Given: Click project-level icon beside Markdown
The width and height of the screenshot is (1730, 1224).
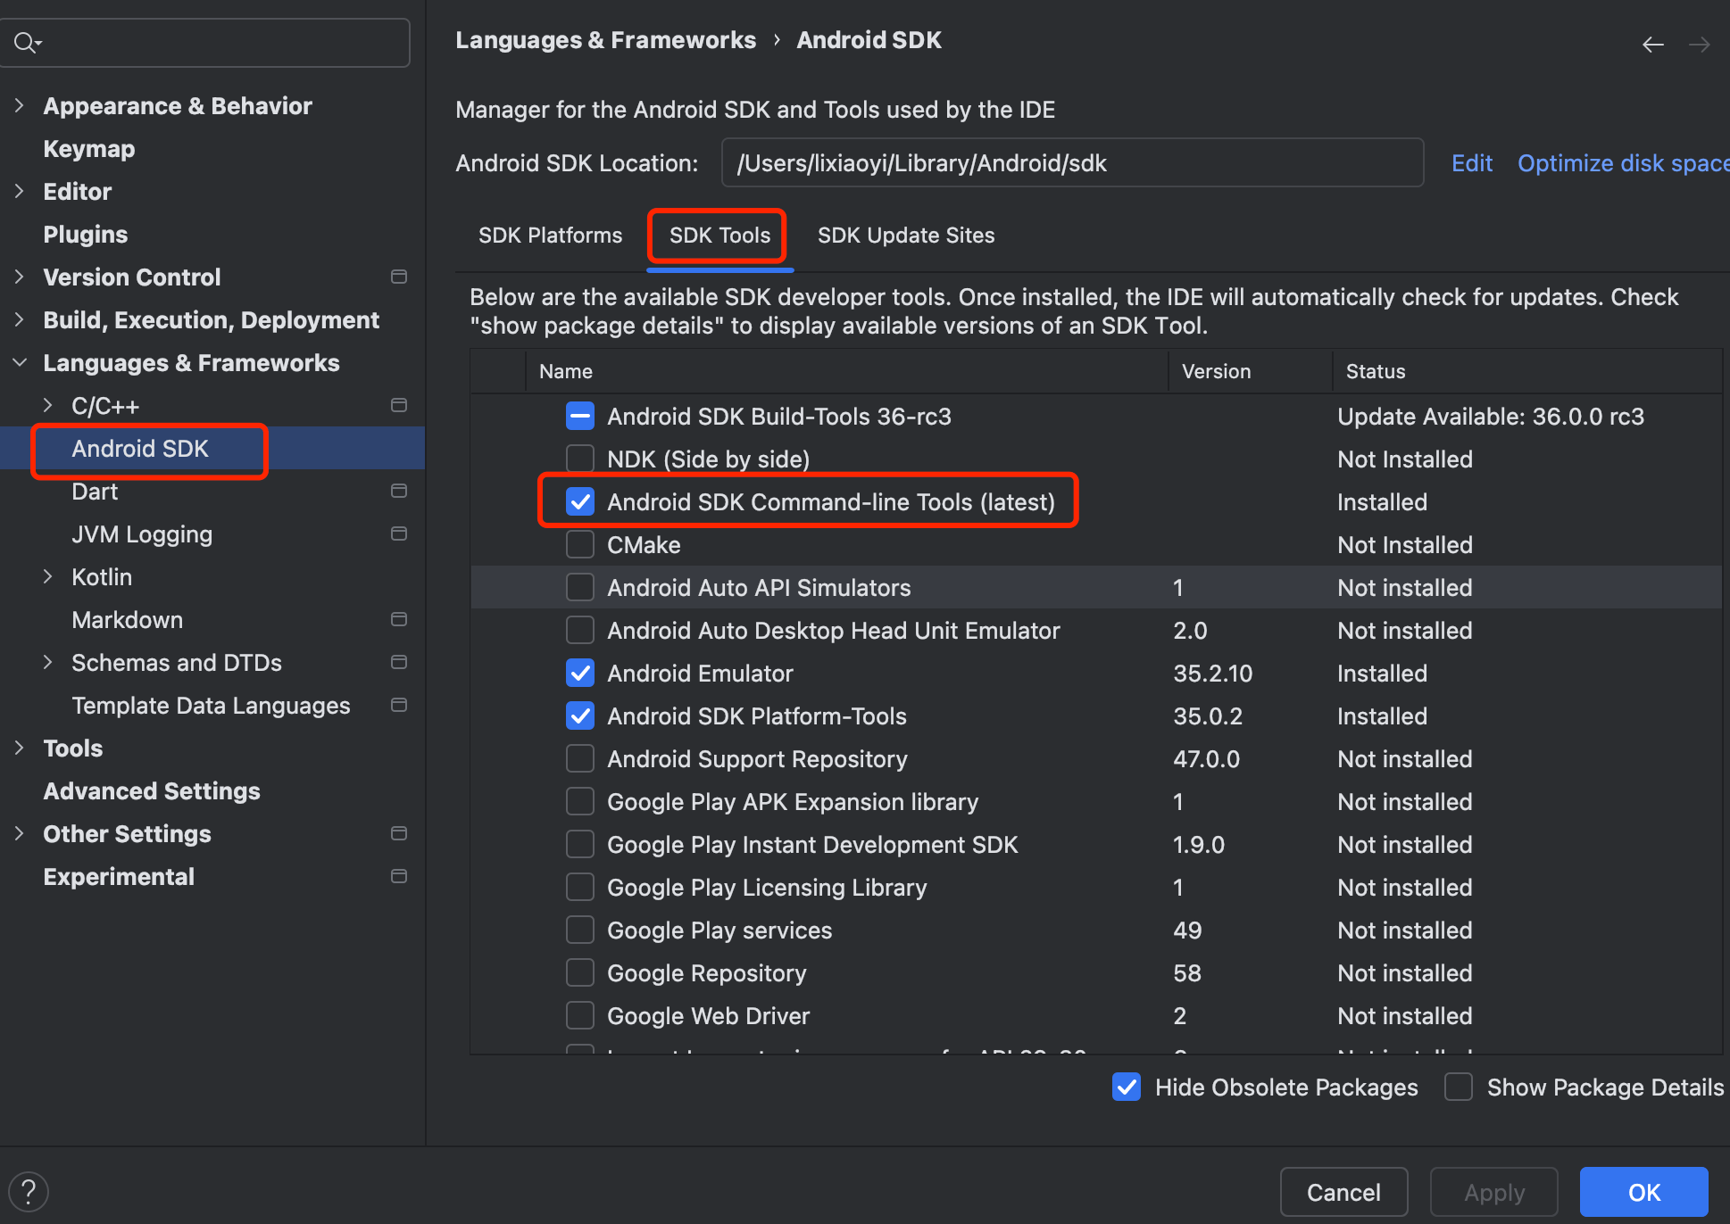Looking at the screenshot, I should point(399,619).
